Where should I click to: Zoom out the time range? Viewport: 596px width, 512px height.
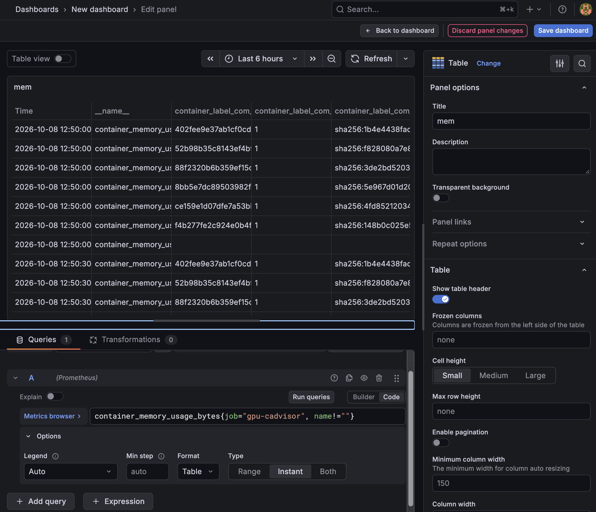click(331, 59)
